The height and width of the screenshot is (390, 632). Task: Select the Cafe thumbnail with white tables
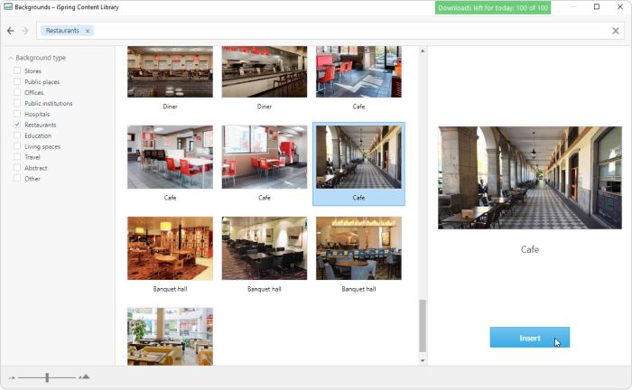point(170,157)
